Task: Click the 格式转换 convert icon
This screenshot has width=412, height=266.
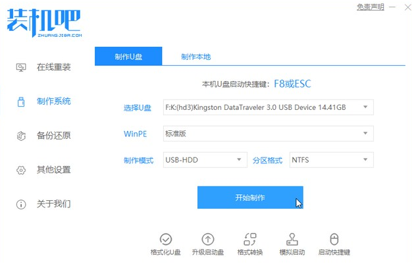Action: tap(250, 239)
